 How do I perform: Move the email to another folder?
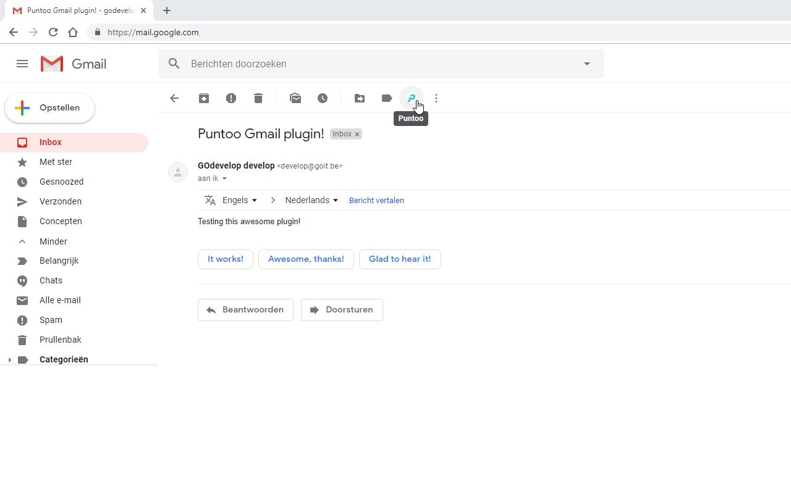pyautogui.click(x=360, y=98)
